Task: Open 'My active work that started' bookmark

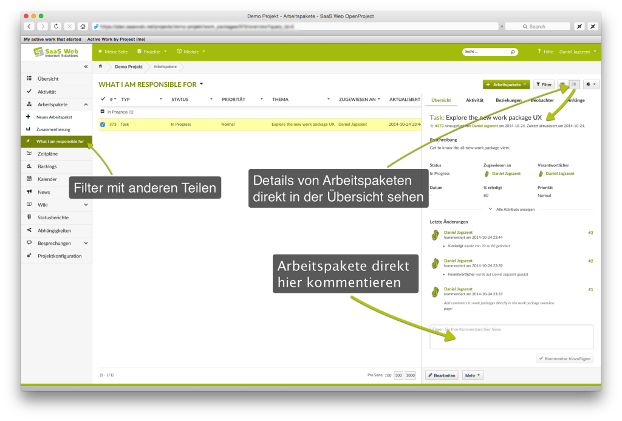Action: point(52,39)
